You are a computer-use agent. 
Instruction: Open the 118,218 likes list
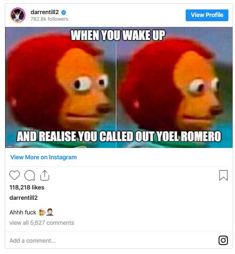[27, 187]
